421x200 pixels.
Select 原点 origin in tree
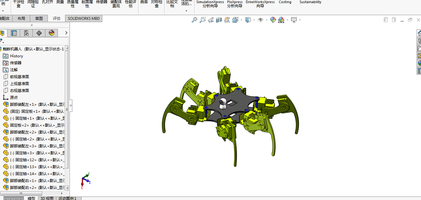pyautogui.click(x=14, y=97)
